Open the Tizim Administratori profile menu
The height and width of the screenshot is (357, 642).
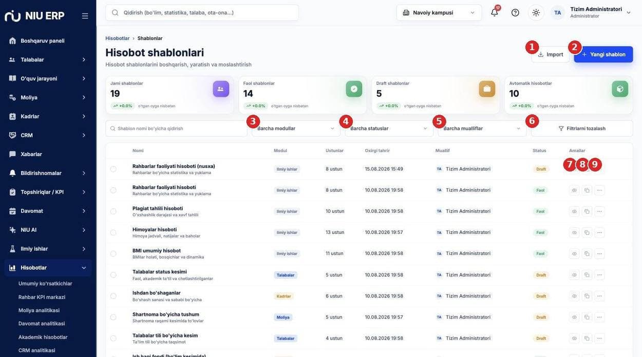592,13
